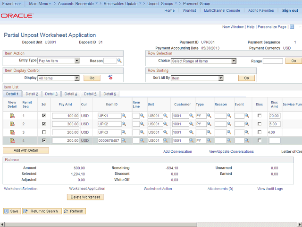Open View Detail icon for row 1
The width and height of the screenshot is (302, 227).
12,116
